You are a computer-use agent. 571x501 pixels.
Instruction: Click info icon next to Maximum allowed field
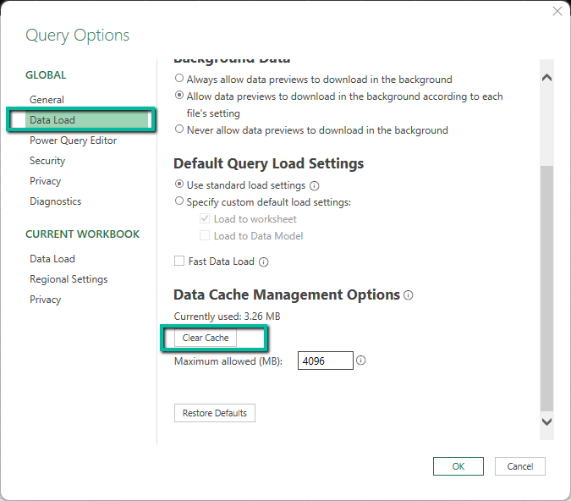tap(361, 361)
